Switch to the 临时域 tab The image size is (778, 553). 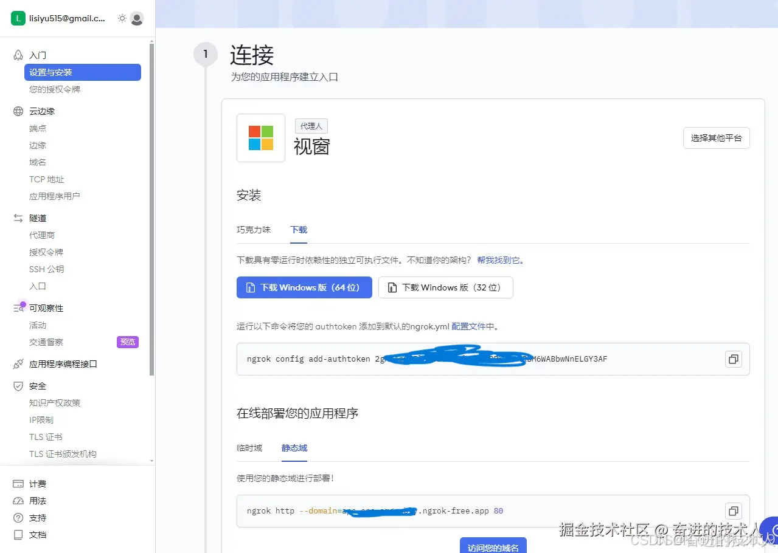pyautogui.click(x=249, y=448)
